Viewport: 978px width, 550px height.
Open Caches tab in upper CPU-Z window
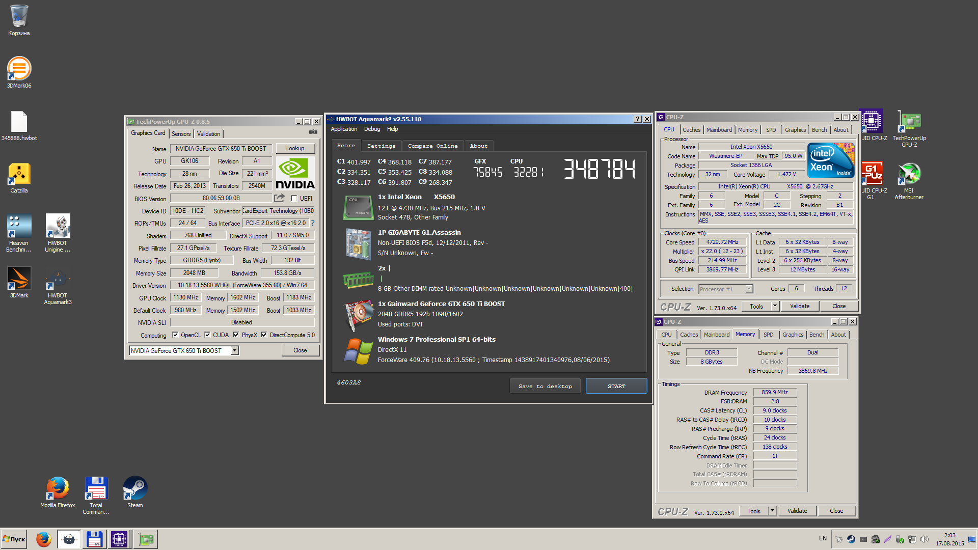point(692,130)
